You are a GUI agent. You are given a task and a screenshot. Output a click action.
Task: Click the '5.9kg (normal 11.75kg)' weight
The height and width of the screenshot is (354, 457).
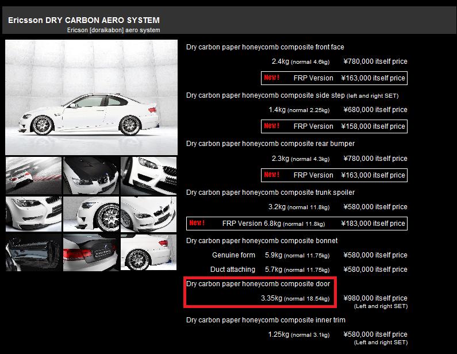point(297,255)
